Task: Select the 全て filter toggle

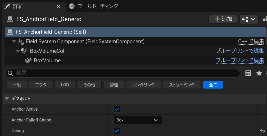Action: [213, 85]
